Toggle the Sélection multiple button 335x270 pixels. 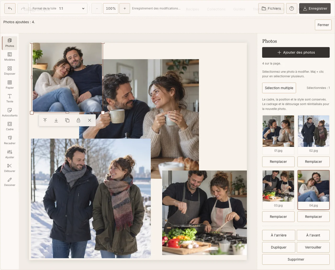click(x=279, y=88)
